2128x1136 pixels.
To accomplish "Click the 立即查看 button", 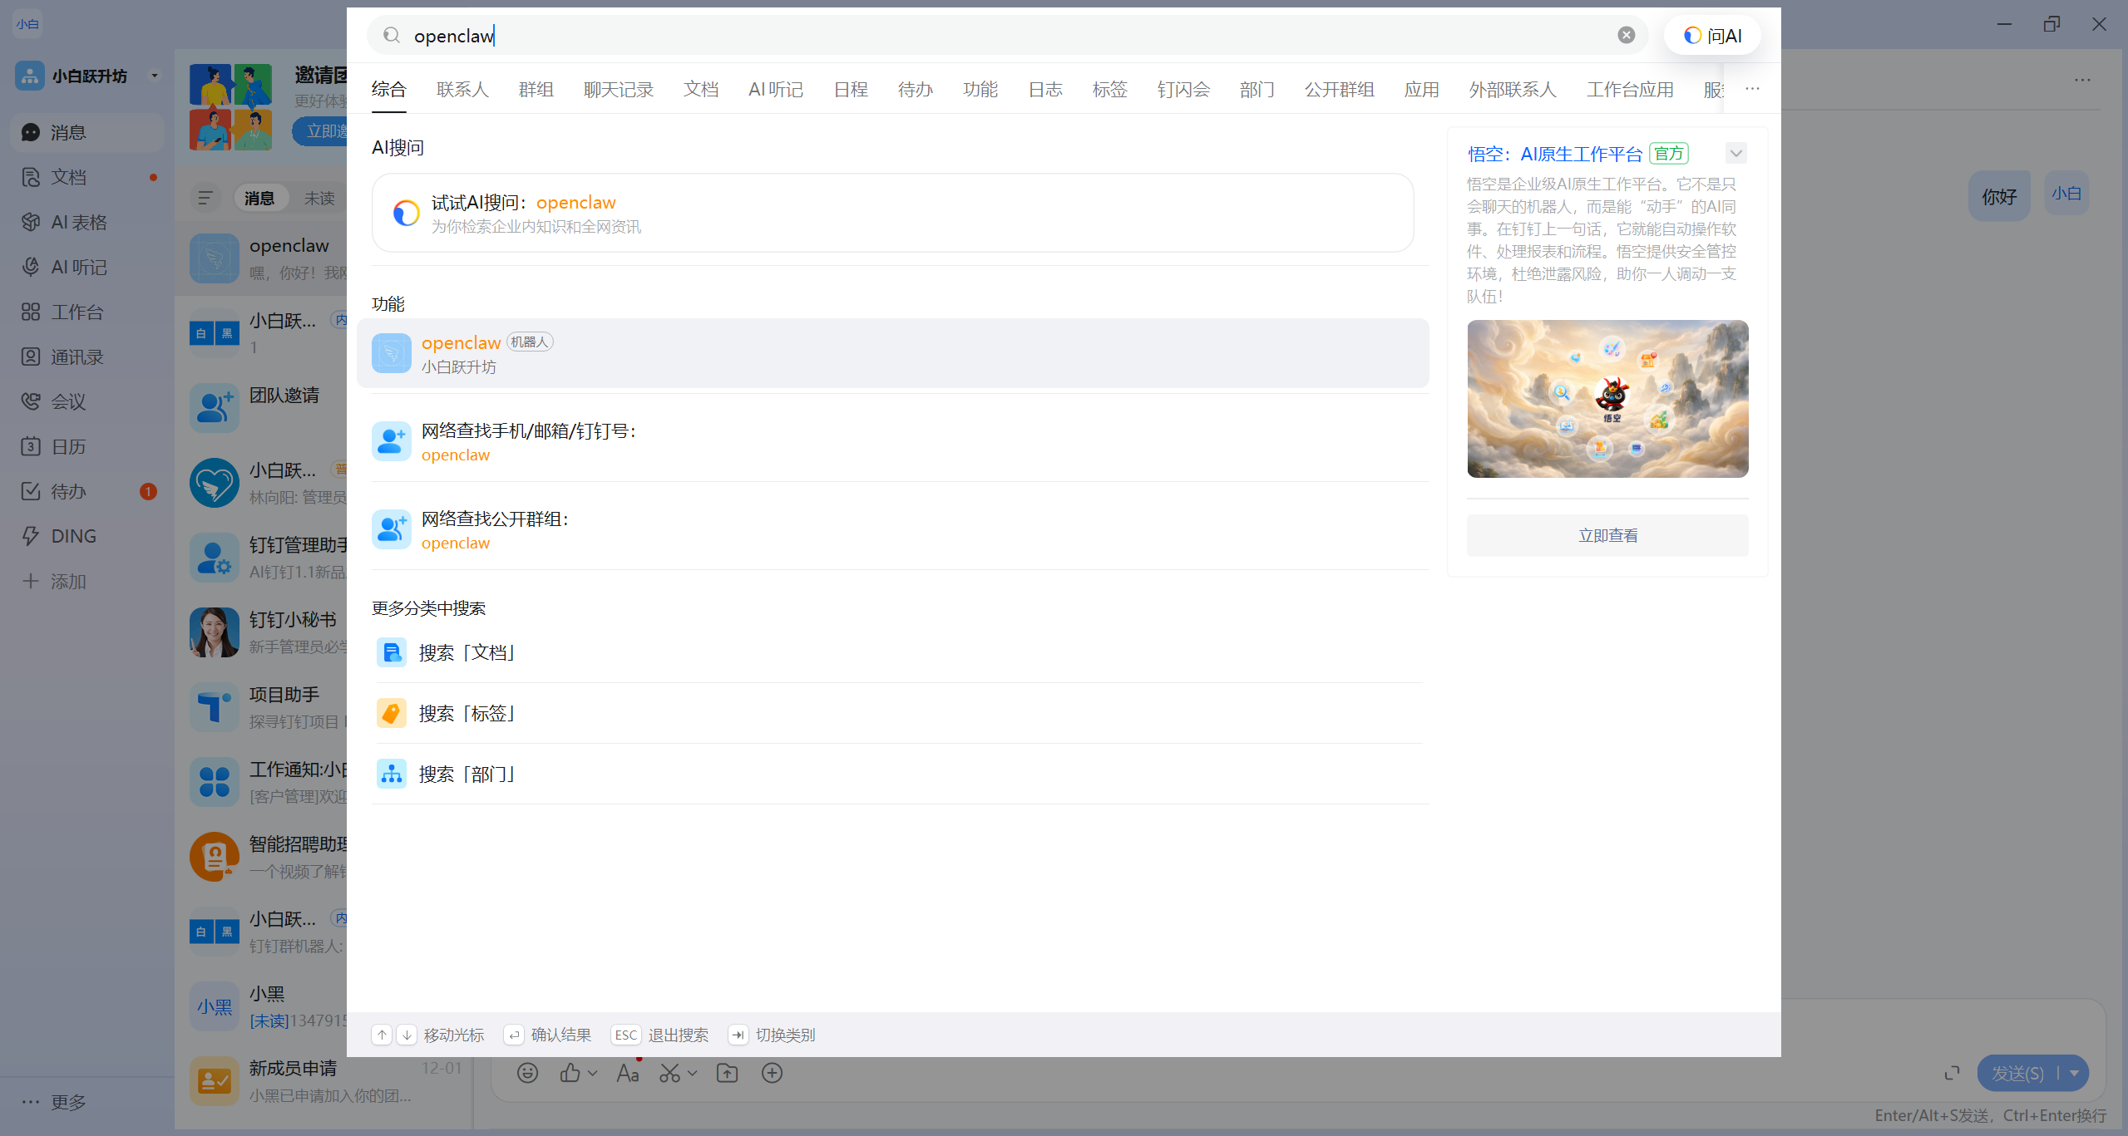I will click(1607, 535).
